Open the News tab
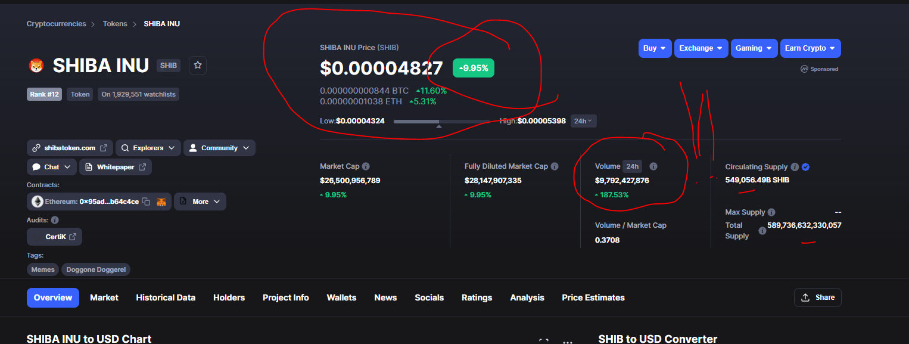This screenshot has width=909, height=344. pos(385,297)
